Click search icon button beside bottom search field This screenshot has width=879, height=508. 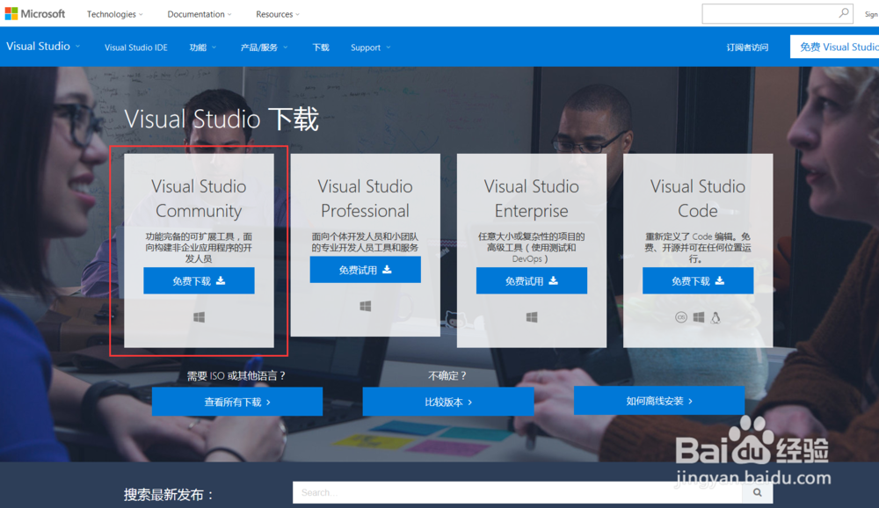click(758, 492)
